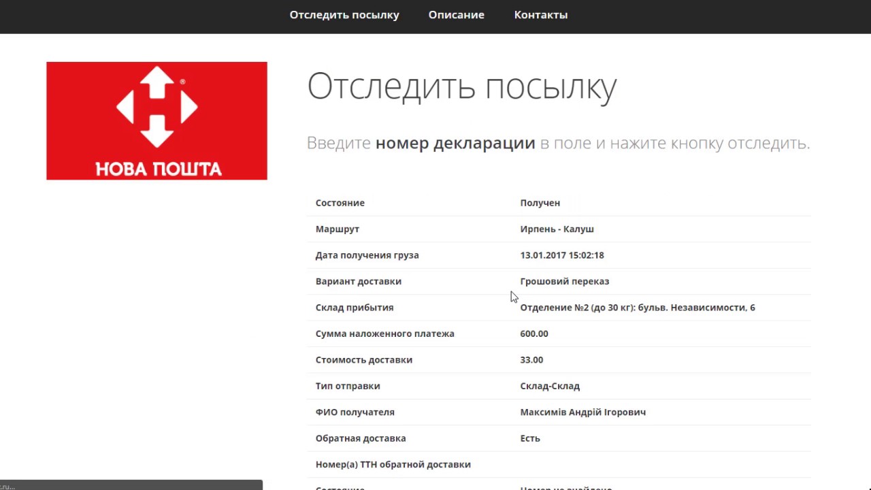The width and height of the screenshot is (871, 490).
Task: Click the Есть return delivery value
Action: click(529, 438)
